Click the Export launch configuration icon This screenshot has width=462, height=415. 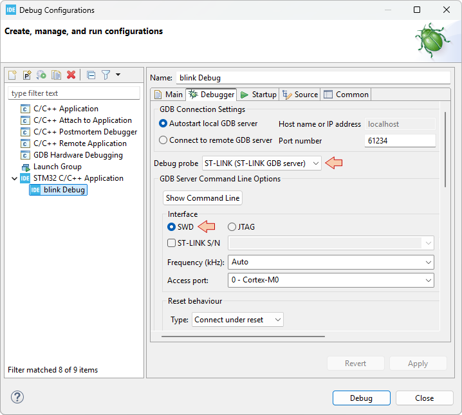pos(41,75)
